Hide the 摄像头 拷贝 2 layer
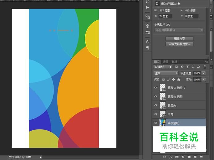Image resolution: width=214 pixels, height=160 pixels. (156, 88)
